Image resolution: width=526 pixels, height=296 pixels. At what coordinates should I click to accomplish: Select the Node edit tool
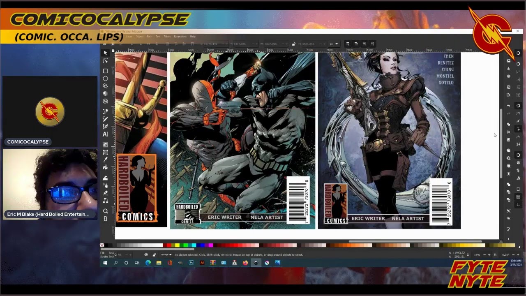[105, 61]
